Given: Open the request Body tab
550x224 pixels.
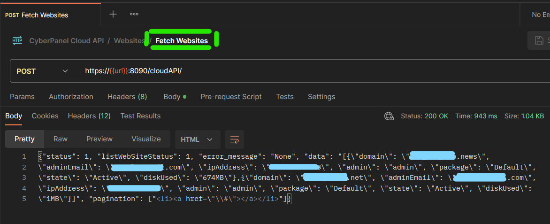Looking at the screenshot, I should click(x=175, y=97).
